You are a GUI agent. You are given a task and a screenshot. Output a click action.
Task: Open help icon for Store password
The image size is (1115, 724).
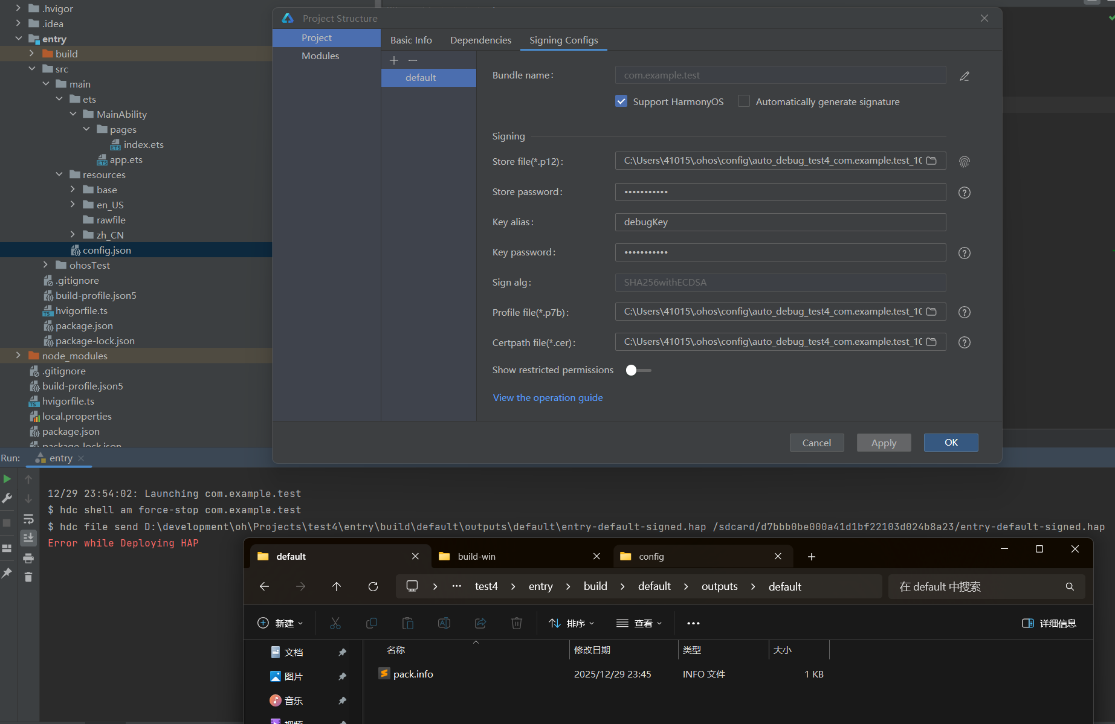pos(965,193)
